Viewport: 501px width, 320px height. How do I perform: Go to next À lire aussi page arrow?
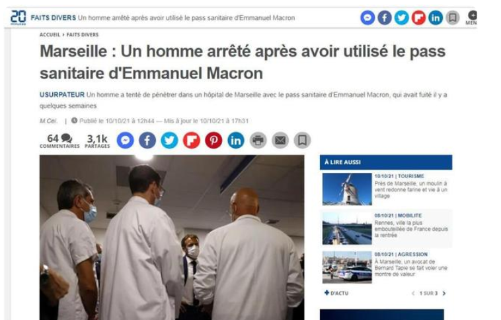click(x=443, y=294)
